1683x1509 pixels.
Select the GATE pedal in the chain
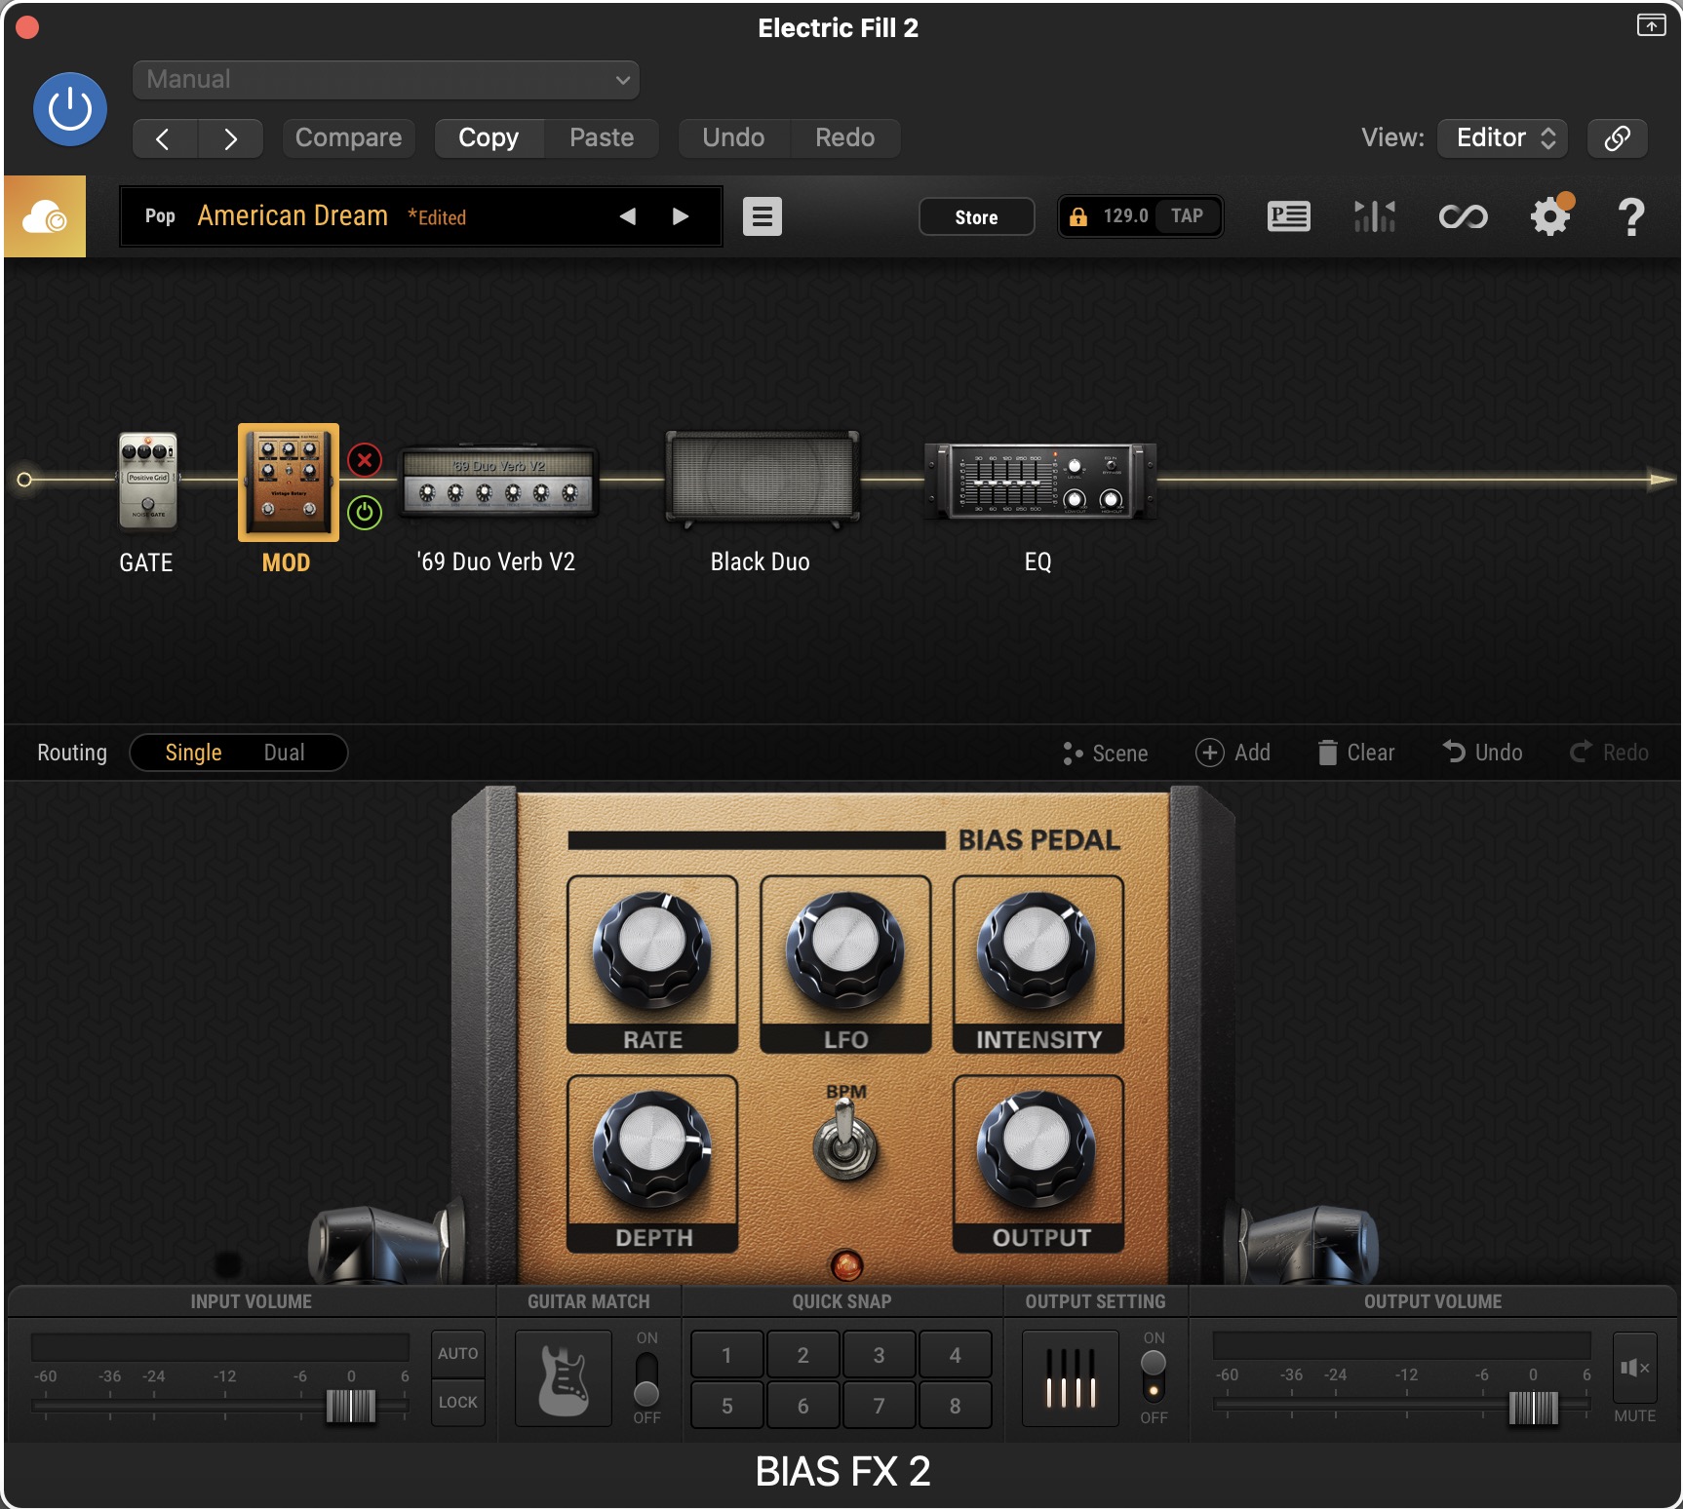[147, 482]
